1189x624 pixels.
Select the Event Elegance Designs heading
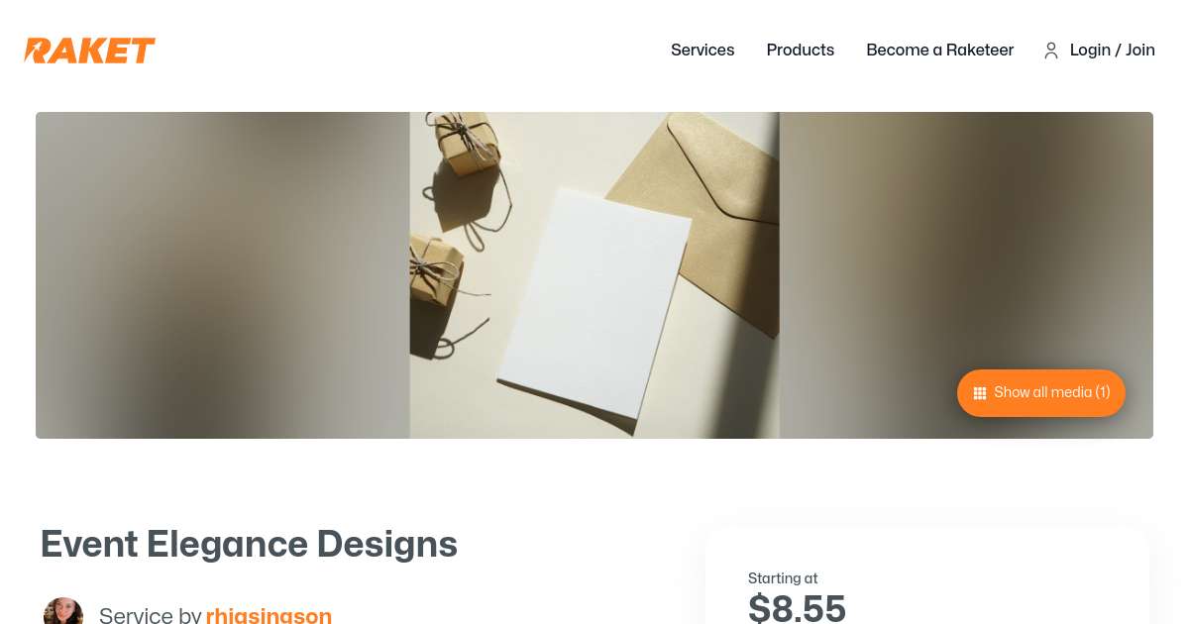point(249,544)
